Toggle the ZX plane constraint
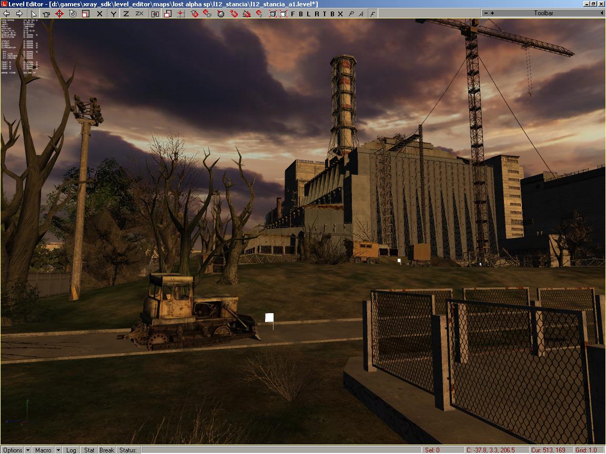The width and height of the screenshot is (606, 454). (x=139, y=14)
